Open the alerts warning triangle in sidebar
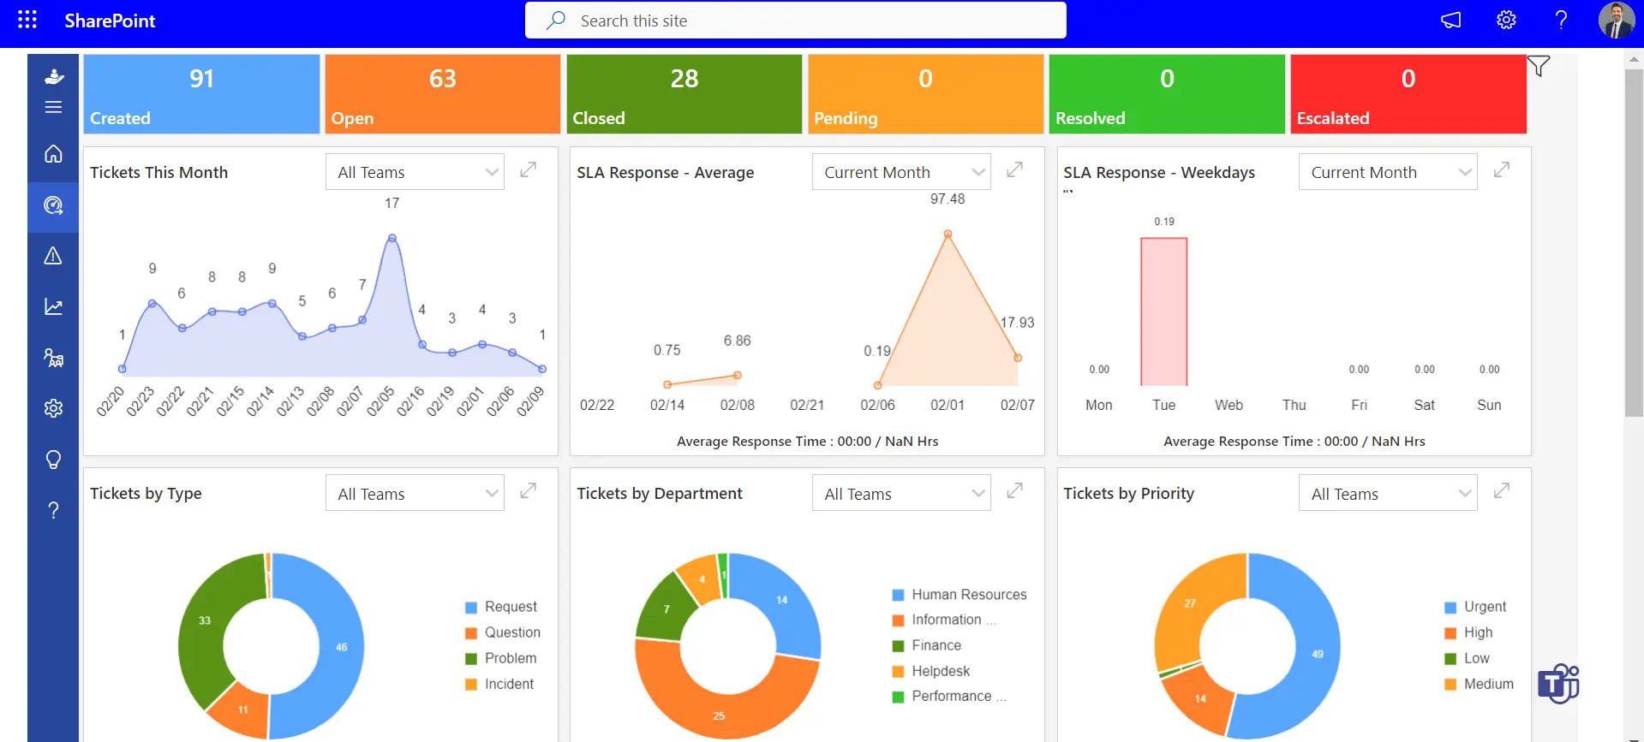The width and height of the screenshot is (1644, 742). click(x=53, y=256)
